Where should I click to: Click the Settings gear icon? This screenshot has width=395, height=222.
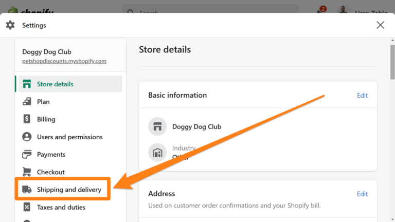pos(10,25)
